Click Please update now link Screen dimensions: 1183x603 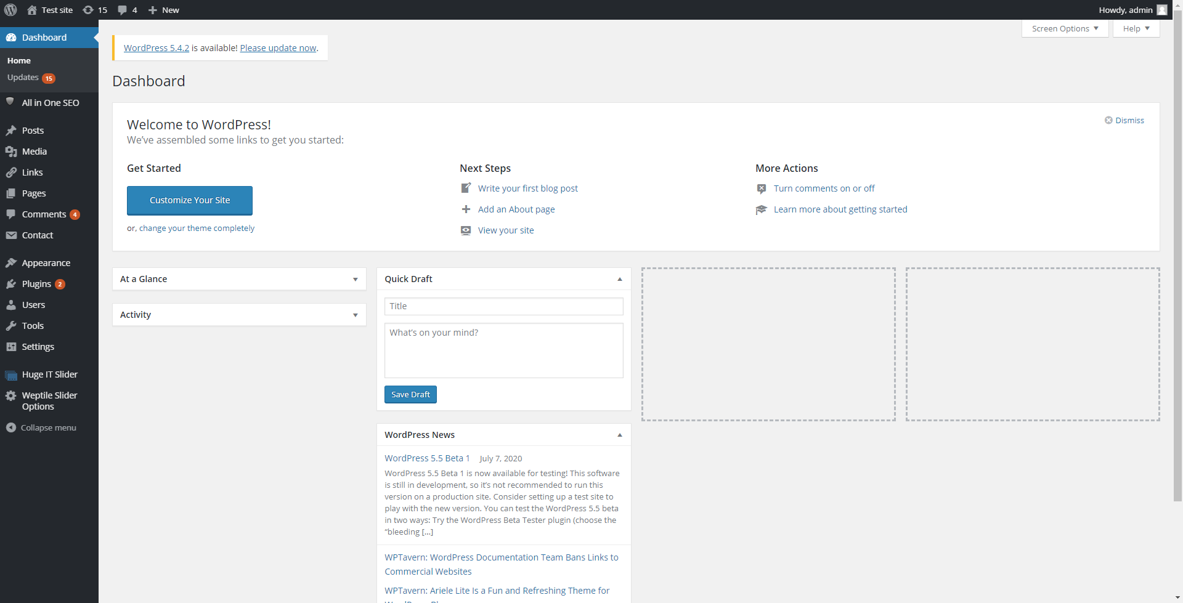278,48
